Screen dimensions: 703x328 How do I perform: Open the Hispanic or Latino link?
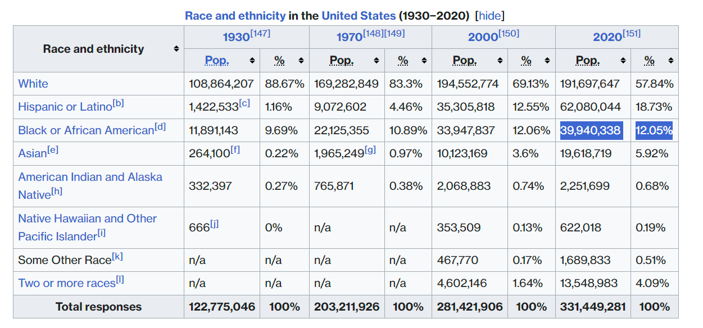coord(65,107)
